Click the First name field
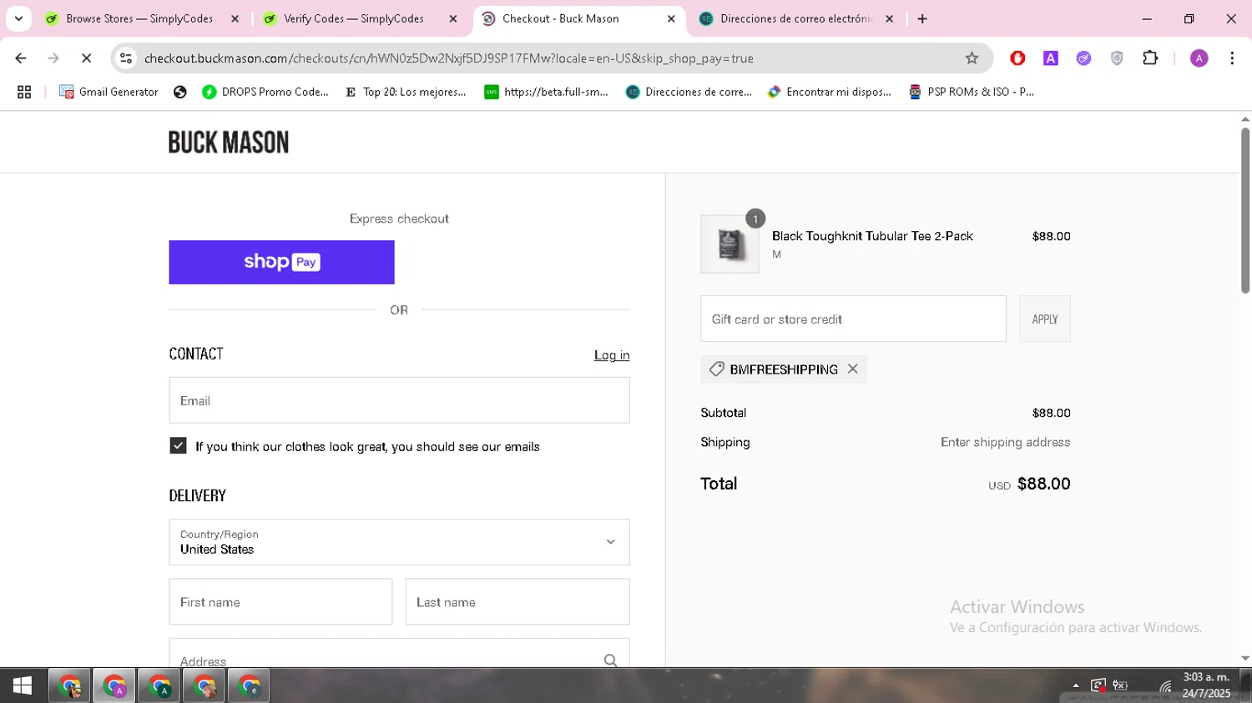Image resolution: width=1252 pixels, height=703 pixels. coord(280,602)
